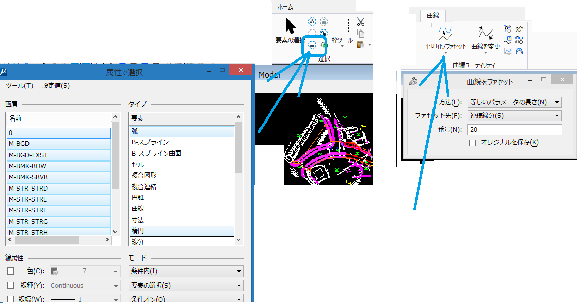Enable the 線幅(W) checkbox
Viewport: 577px width, 304px height.
tap(10, 299)
